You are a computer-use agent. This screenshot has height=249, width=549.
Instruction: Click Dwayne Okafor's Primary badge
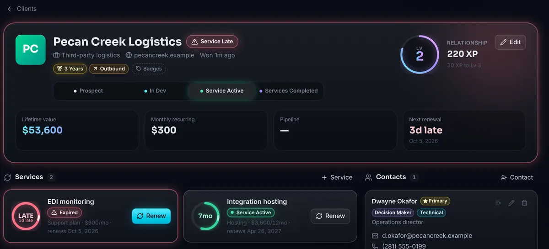pos(435,201)
